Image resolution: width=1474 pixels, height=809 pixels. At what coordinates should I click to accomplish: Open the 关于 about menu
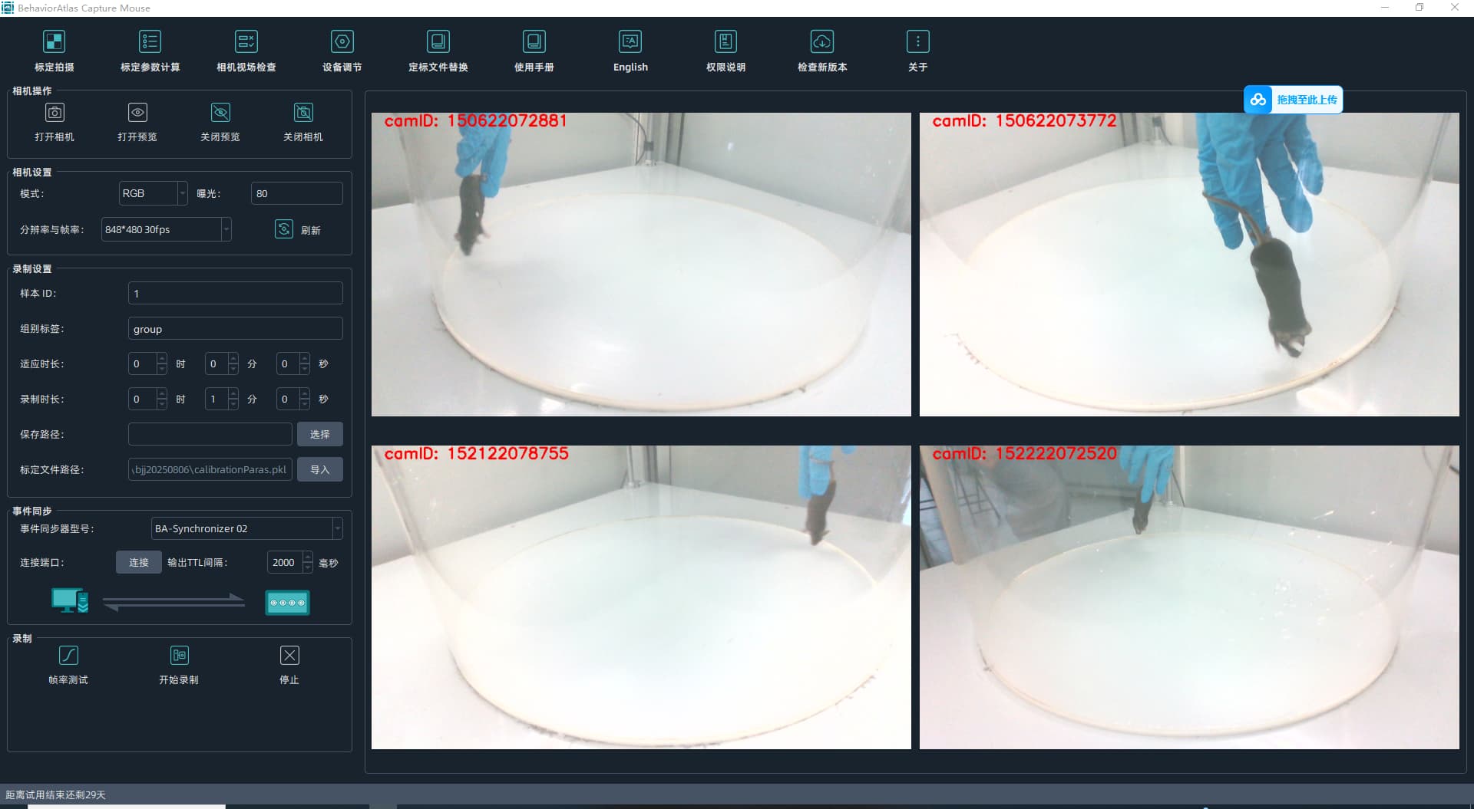[x=917, y=51]
